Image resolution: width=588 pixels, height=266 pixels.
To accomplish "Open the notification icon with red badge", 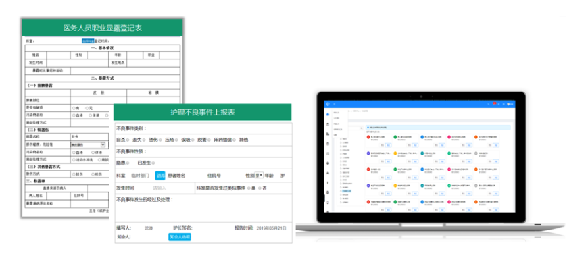I will [494, 104].
